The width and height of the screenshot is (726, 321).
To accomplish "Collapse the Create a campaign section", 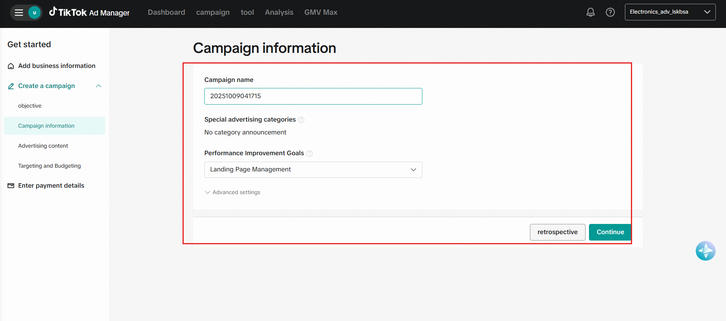I will pyautogui.click(x=98, y=86).
